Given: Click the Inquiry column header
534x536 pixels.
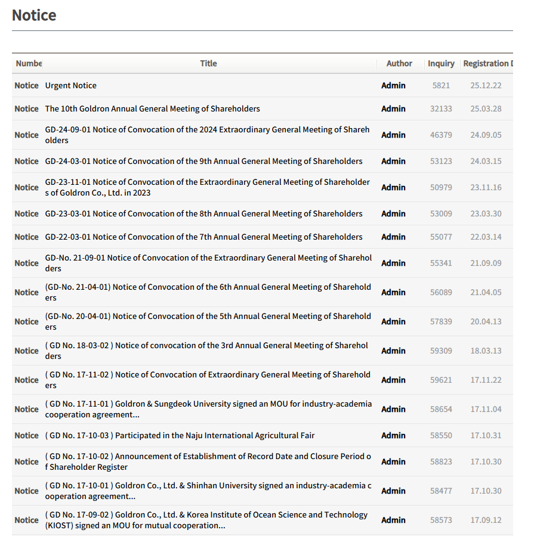Looking at the screenshot, I should [441, 63].
